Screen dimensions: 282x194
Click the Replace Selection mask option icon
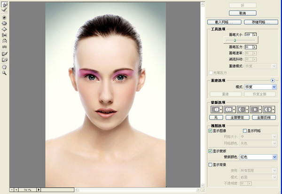click(217, 109)
